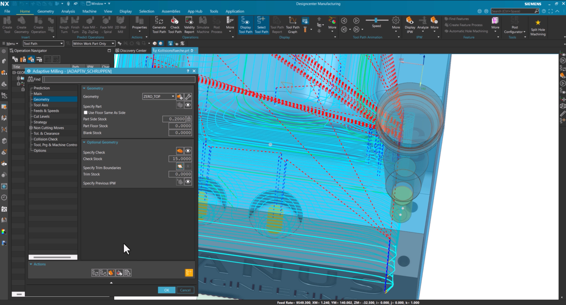The height and width of the screenshot is (305, 566).
Task: Expand the Non Cutting Moves node
Action: click(31, 128)
